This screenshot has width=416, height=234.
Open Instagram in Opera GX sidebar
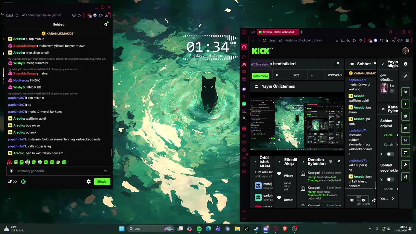pyautogui.click(x=244, y=111)
